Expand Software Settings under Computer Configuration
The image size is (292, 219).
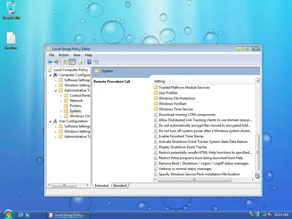pyautogui.click(x=56, y=80)
